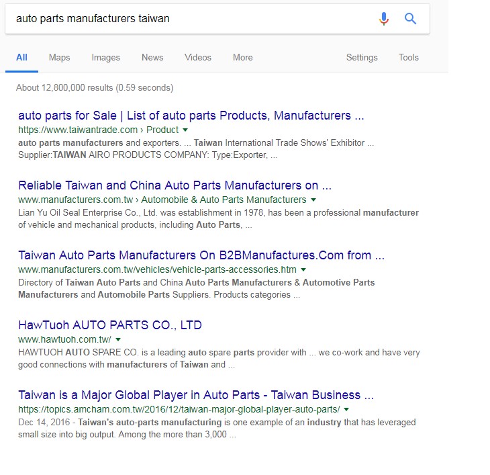Click the blue magnifying glass search icon
The width and height of the screenshot is (490, 475).
tap(410, 19)
